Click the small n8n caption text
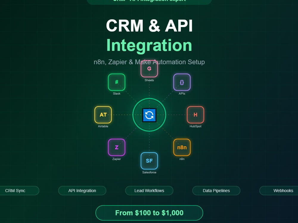This screenshot has height=223, width=298. click(x=182, y=159)
